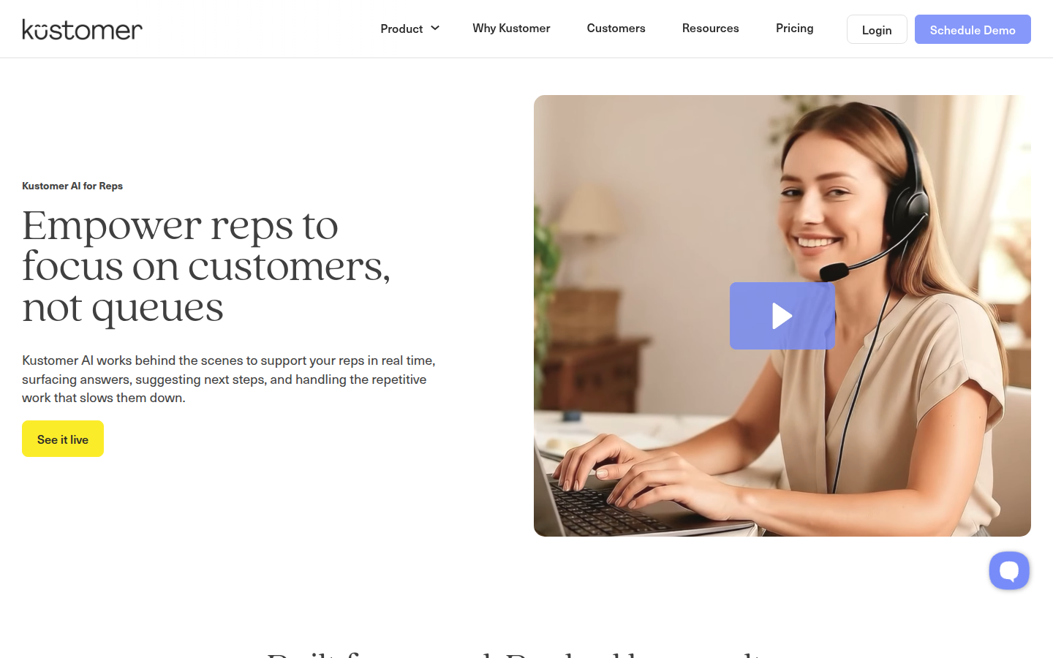The width and height of the screenshot is (1053, 658).
Task: Click the white play triangle icon
Action: click(782, 316)
